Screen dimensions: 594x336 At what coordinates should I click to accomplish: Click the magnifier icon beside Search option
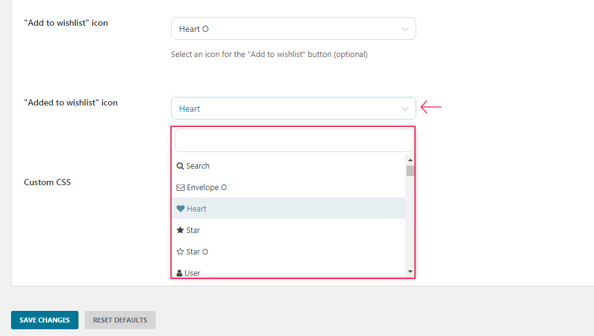coord(180,166)
